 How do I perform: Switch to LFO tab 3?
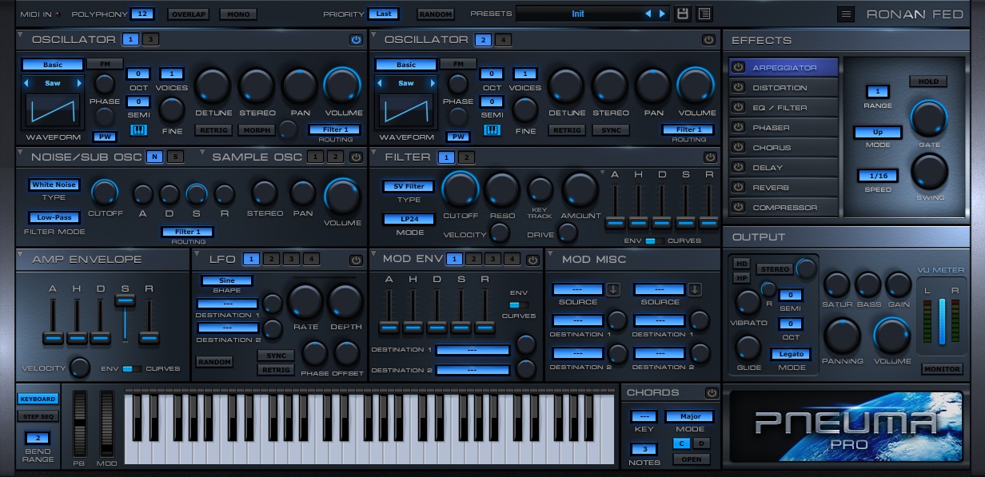pyautogui.click(x=291, y=259)
